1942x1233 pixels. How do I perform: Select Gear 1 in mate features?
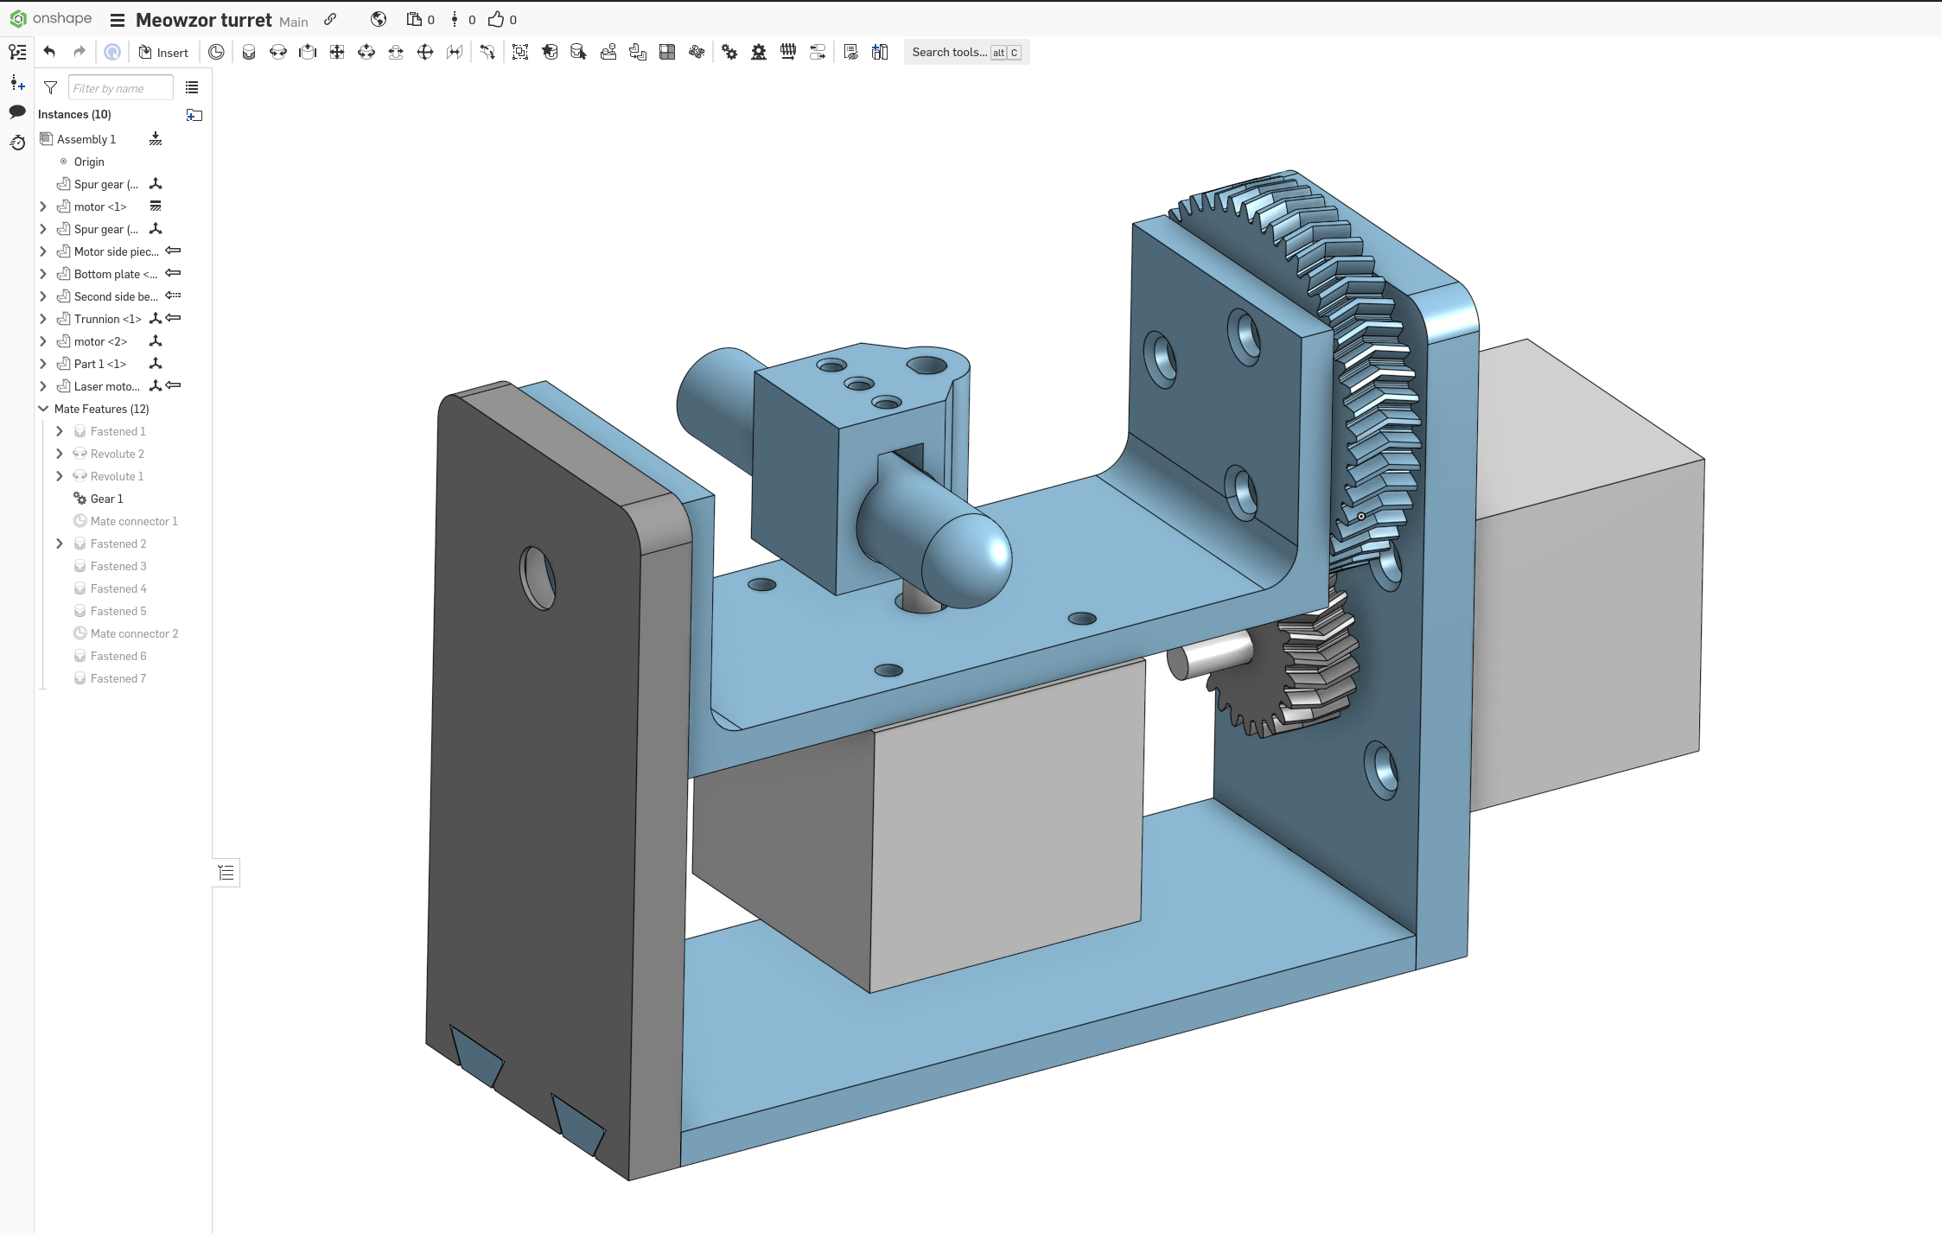point(106,499)
